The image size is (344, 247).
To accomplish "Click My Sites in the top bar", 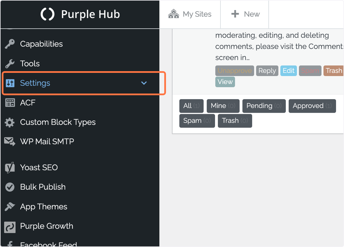I will pos(190,14).
